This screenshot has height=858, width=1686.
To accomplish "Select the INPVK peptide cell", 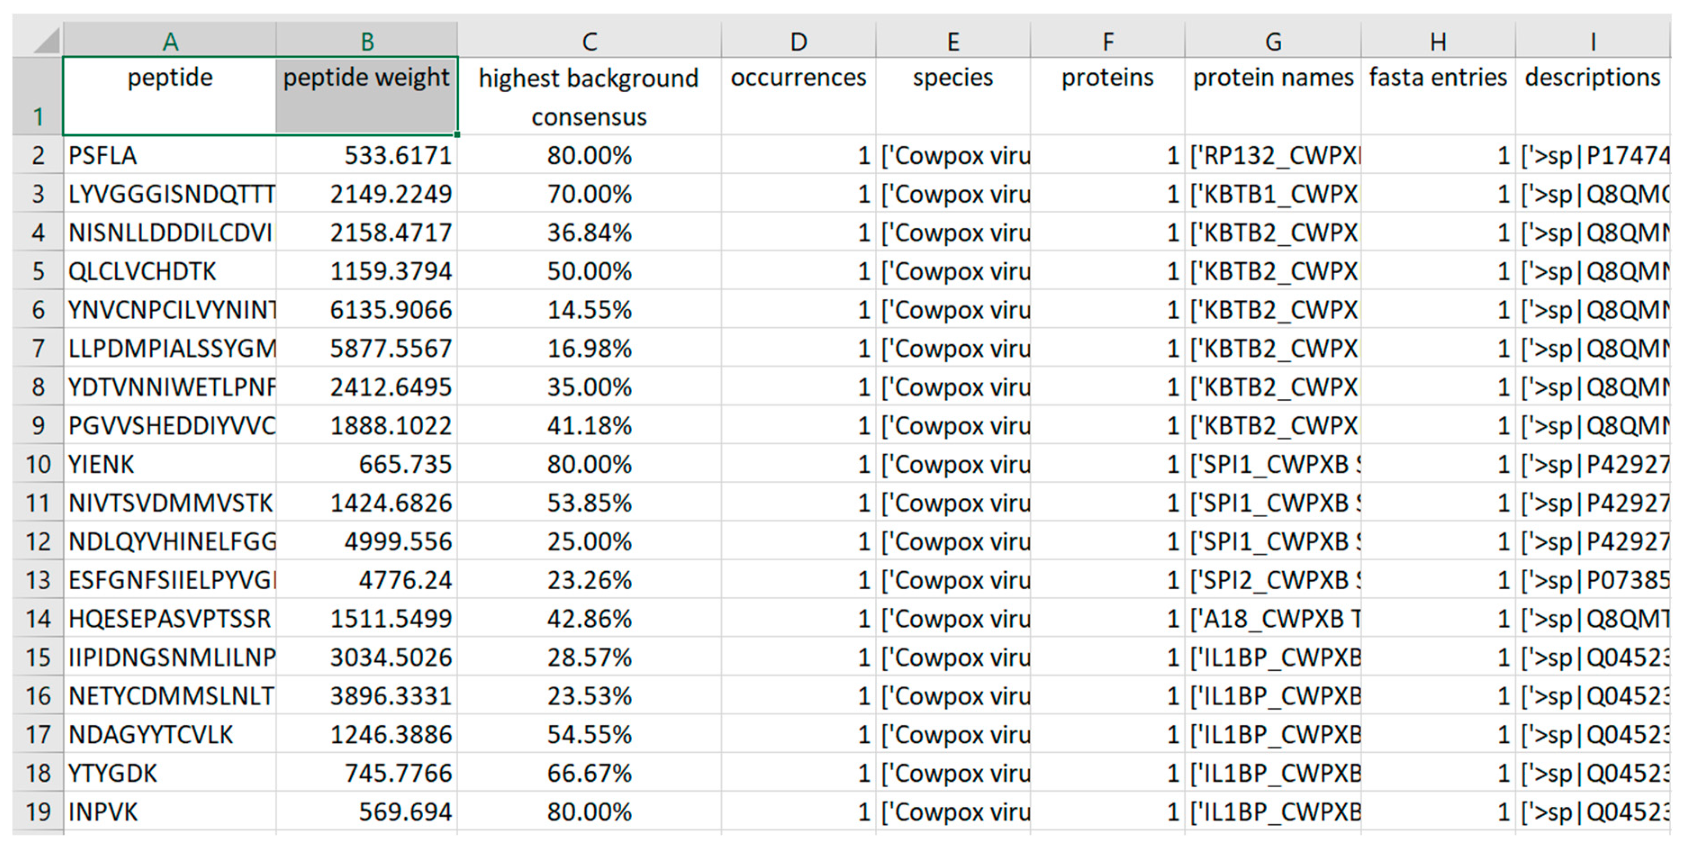I will tap(170, 812).
